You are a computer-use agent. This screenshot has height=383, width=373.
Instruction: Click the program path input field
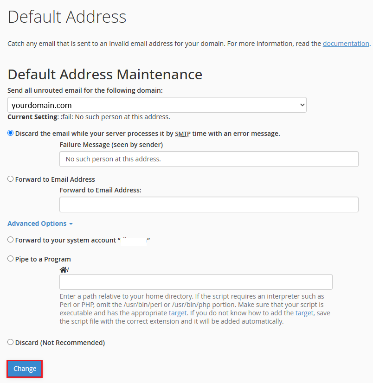[x=196, y=282]
